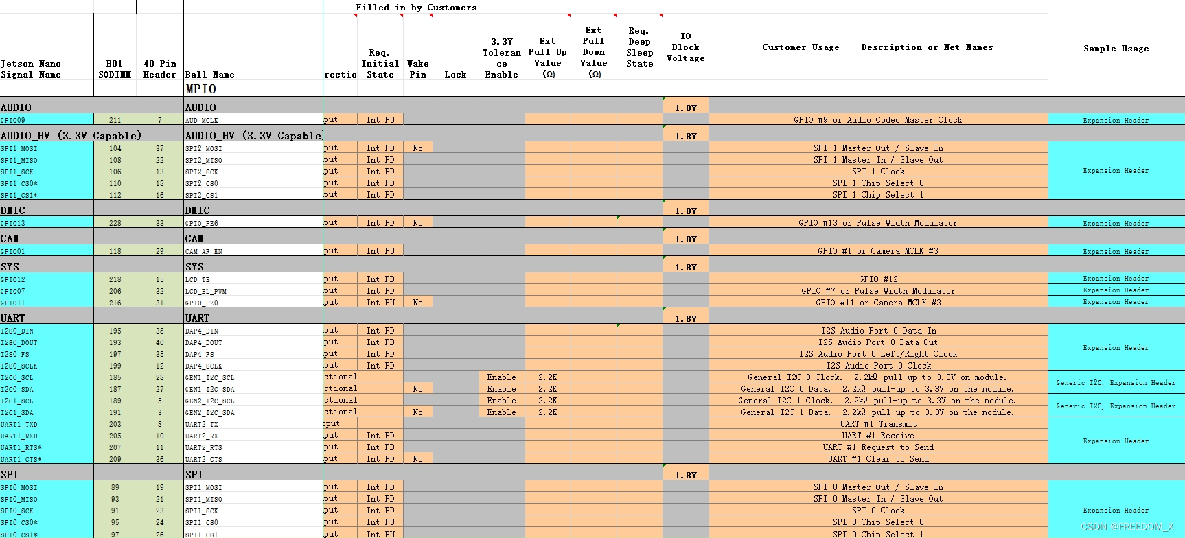Click '2.2K' pull-up cell in GEN2_I2C_SDA row
The image size is (1185, 538).
coord(548,412)
